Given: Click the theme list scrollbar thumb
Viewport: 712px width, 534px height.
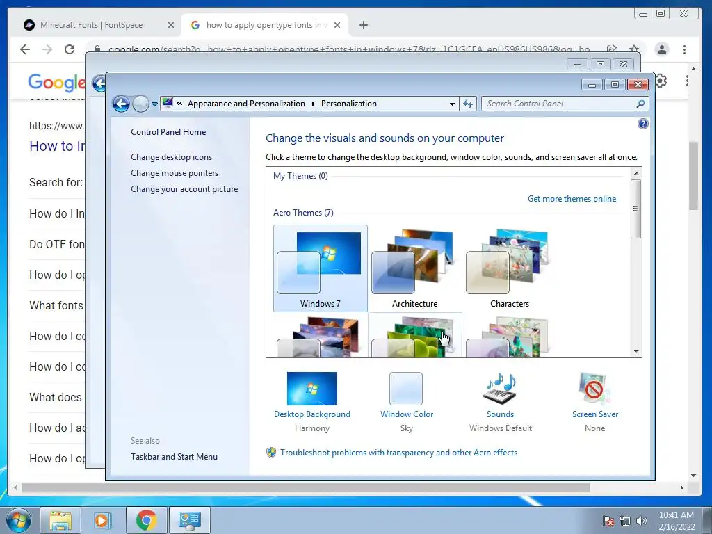Looking at the screenshot, I should pyautogui.click(x=636, y=209).
